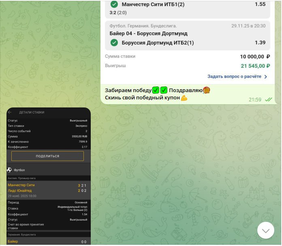Click green check beside Боруссия Дортмунд ИТБ2(1)
282x246 pixels.
(114, 43)
